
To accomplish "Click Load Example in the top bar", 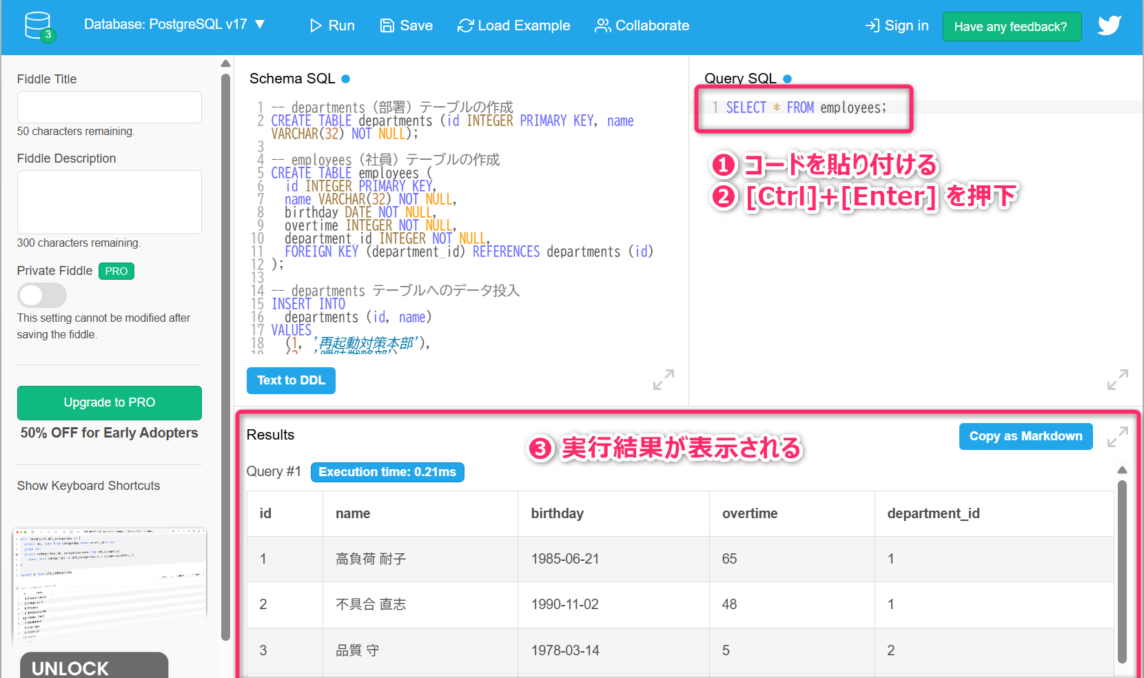I will coord(513,26).
